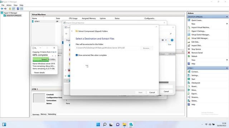Click the CPU Usage column header
The width and height of the screenshot is (229, 128).
pos(73,18)
